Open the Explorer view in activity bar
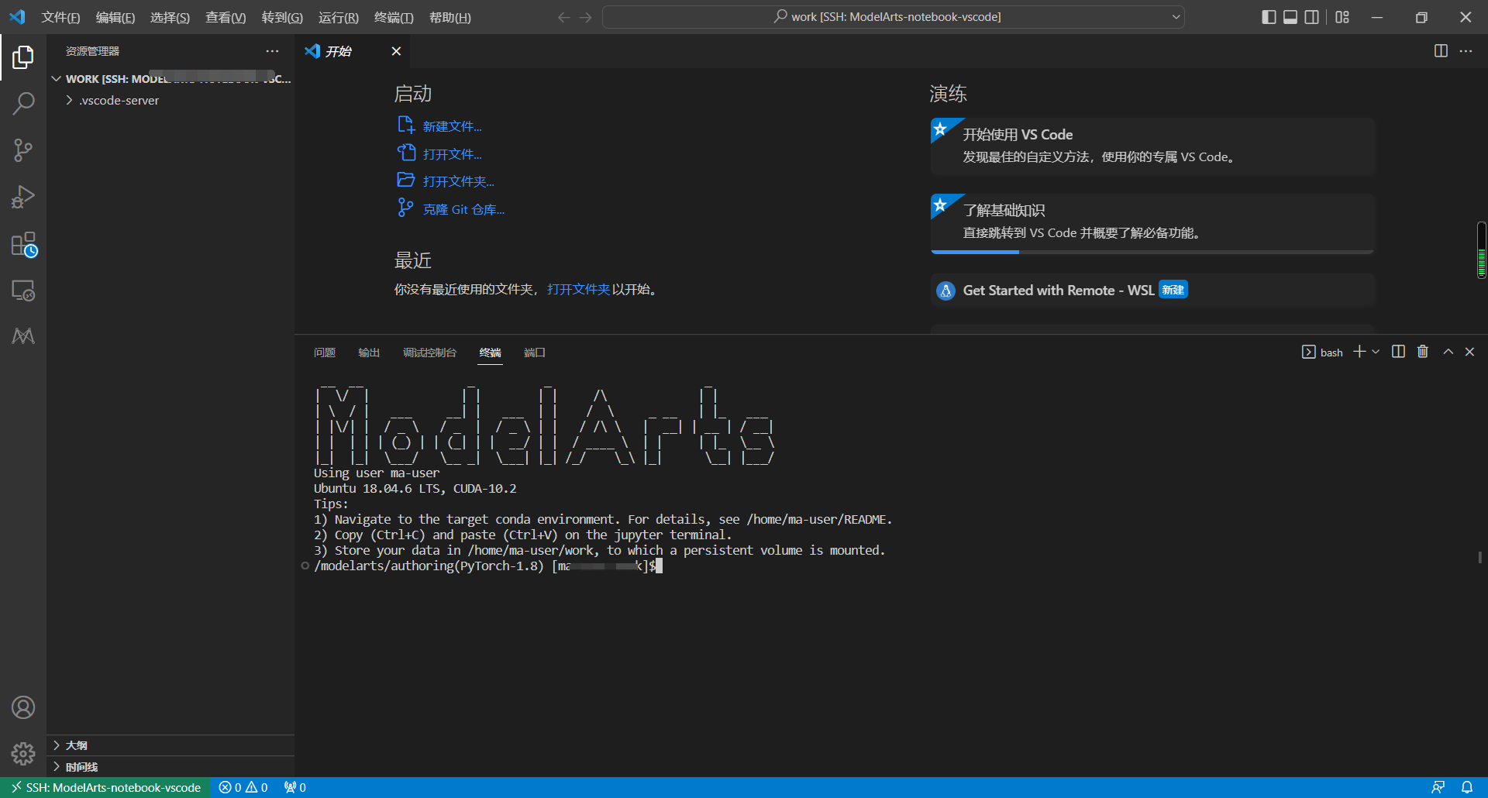Viewport: 1488px width, 798px height. point(23,57)
